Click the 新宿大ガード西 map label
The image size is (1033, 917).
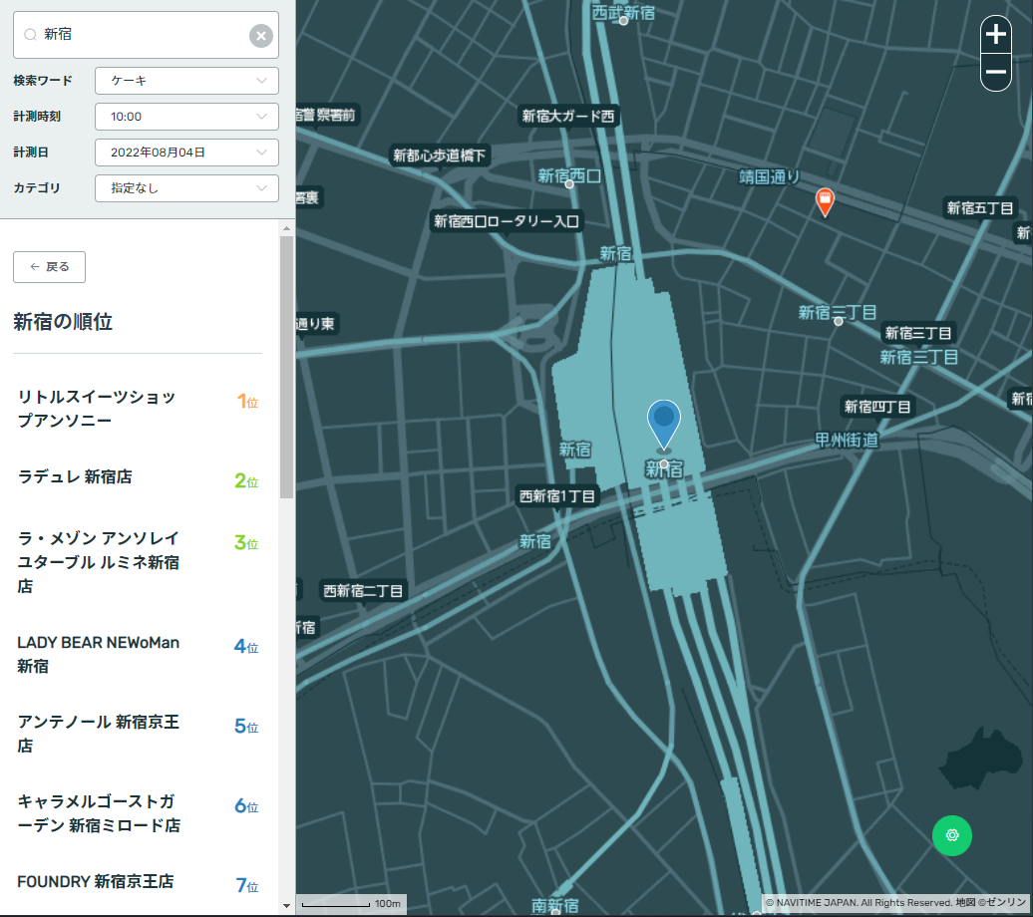(x=568, y=116)
